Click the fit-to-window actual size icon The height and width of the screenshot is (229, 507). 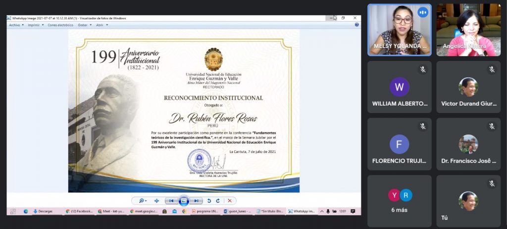coord(156,201)
